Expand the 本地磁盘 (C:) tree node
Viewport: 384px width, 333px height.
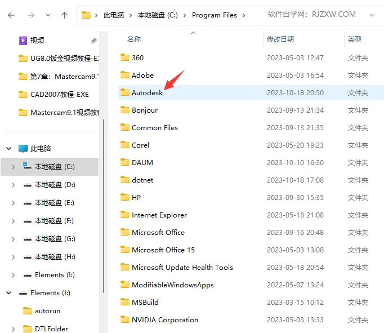13,167
